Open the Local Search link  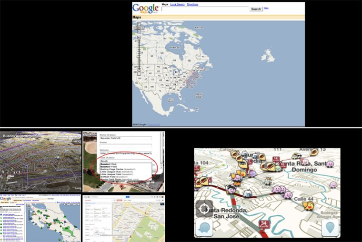pos(177,4)
